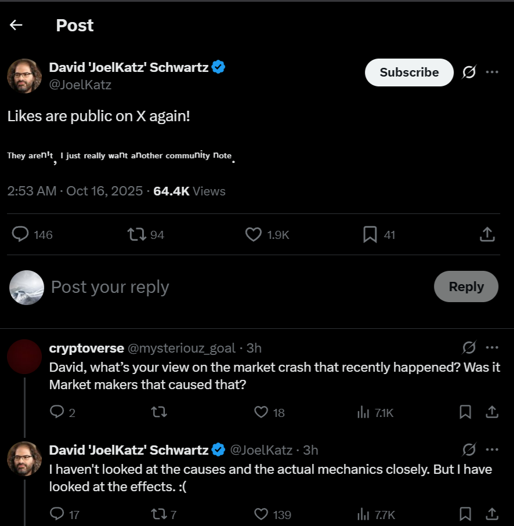
Task: Share the main post
Action: 487,234
